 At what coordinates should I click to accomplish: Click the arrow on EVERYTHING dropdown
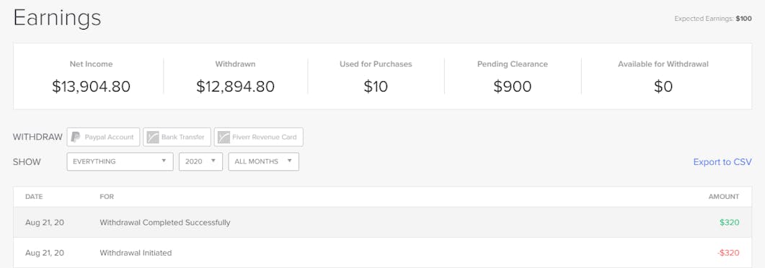pos(164,161)
